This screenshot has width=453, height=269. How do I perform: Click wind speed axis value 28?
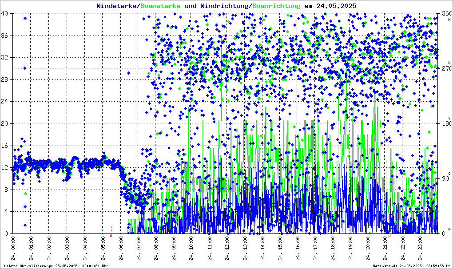[4, 79]
